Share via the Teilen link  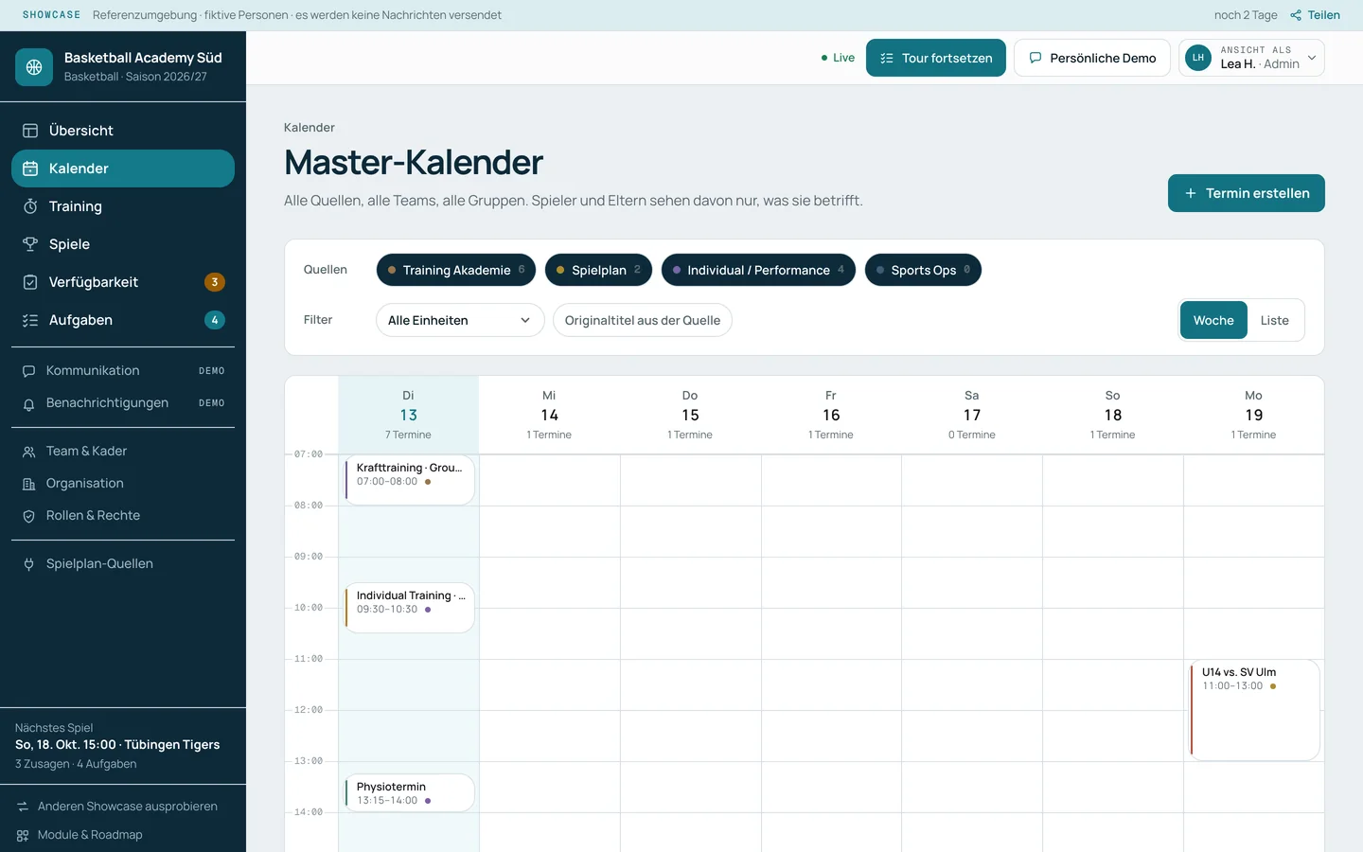click(x=1315, y=15)
